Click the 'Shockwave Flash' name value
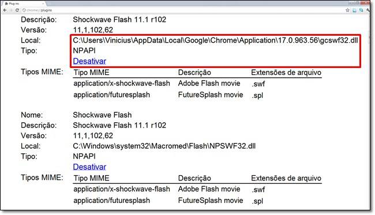Image resolution: width=375 pixels, height=215 pixels. click(x=102, y=115)
